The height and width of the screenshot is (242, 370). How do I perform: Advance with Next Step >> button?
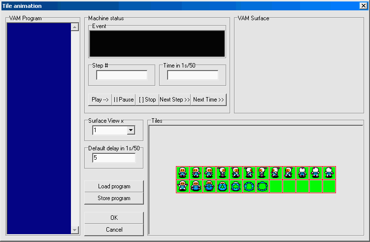[x=174, y=100]
